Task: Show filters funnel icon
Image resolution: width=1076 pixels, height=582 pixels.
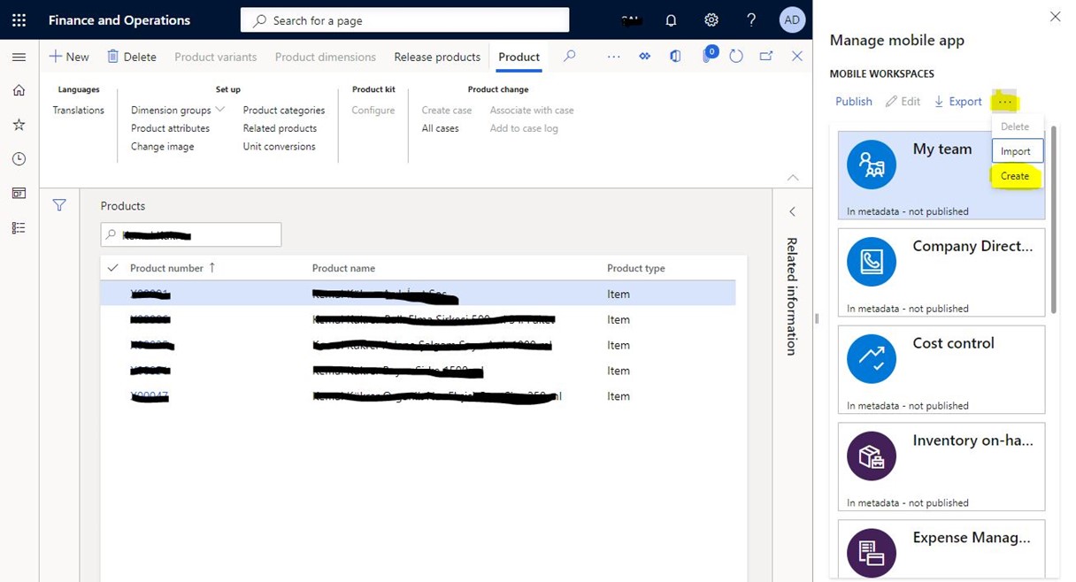Action: (x=59, y=205)
